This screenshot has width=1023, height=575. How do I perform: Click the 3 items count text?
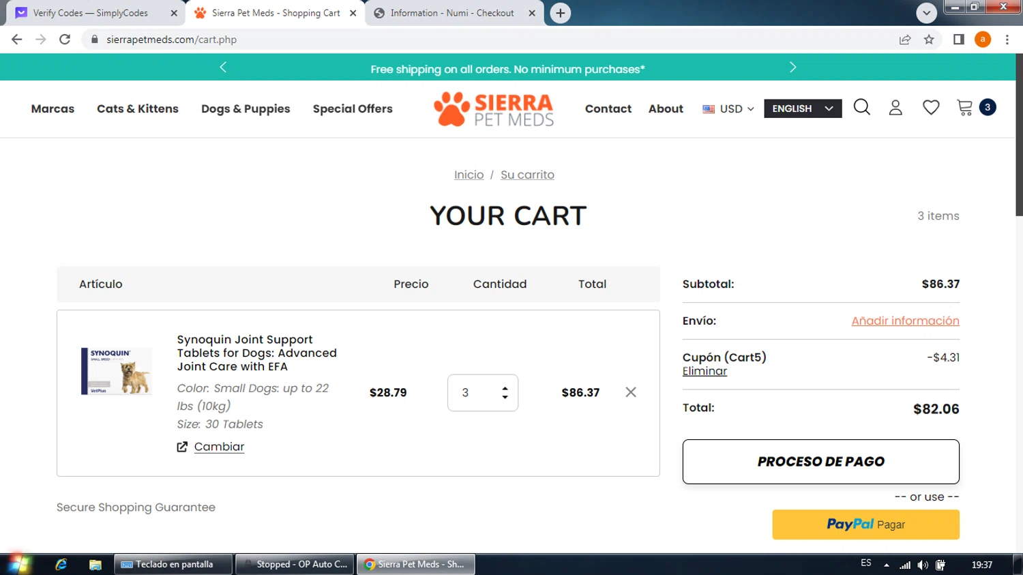coord(938,216)
